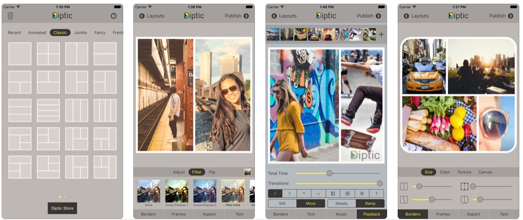This screenshot has width=523, height=220.
Task: Go back to Layouts on 1:45 PM screen
Action: point(283,16)
